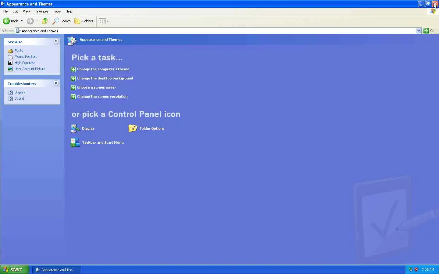Click the High Contrast icon

(x=10, y=63)
